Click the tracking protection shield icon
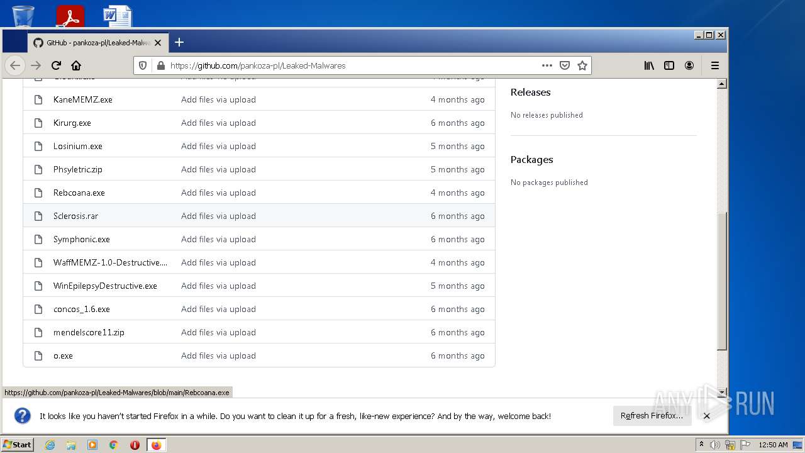 (143, 65)
